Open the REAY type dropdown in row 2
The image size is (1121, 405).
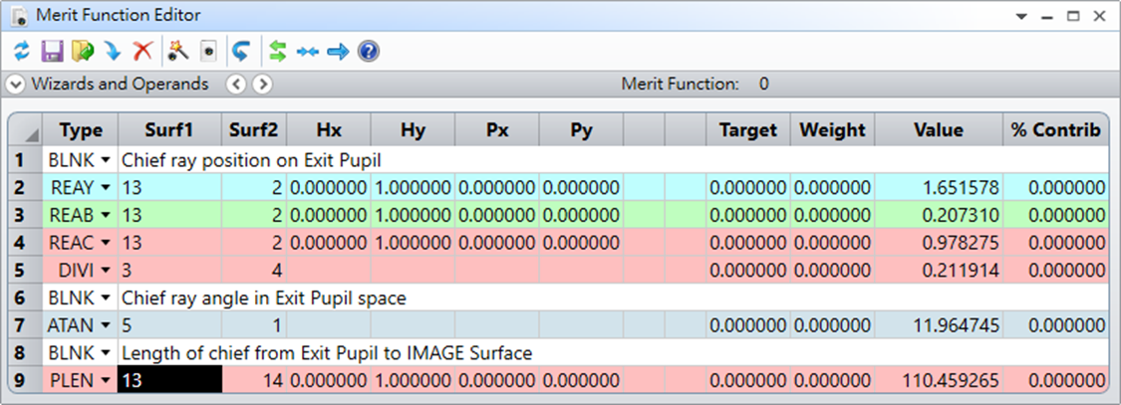tap(106, 188)
